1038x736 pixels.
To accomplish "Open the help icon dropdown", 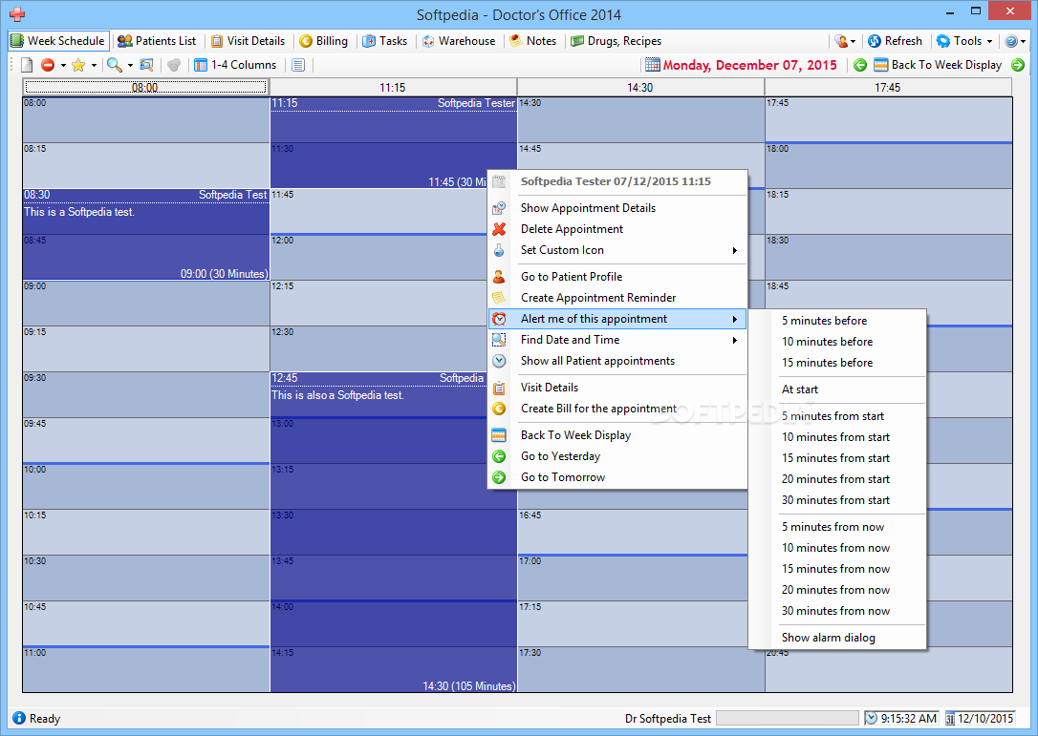I will (1015, 41).
